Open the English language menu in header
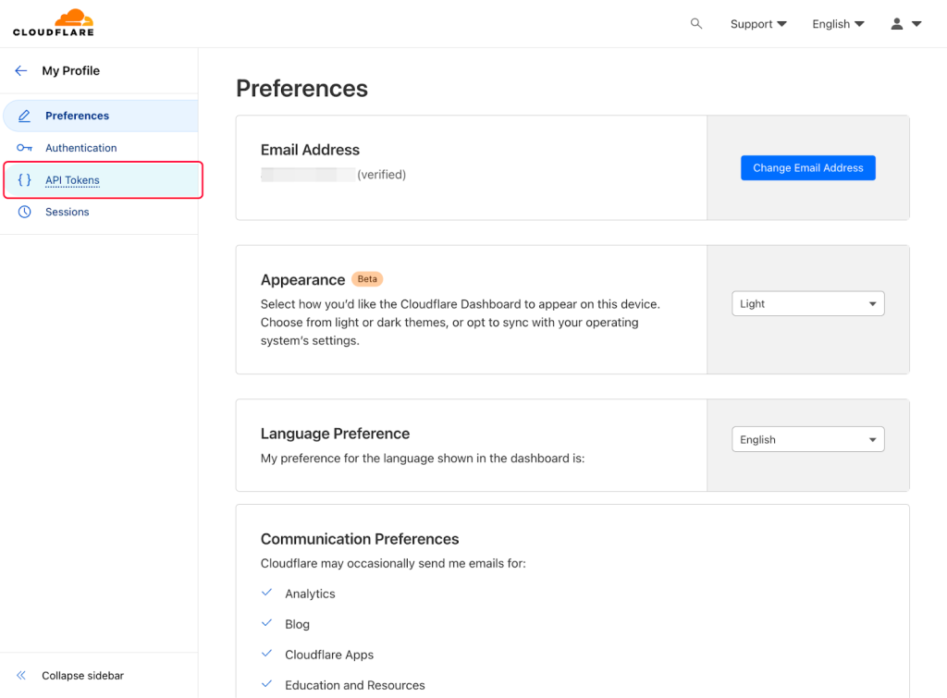947x698 pixels. pyautogui.click(x=838, y=24)
